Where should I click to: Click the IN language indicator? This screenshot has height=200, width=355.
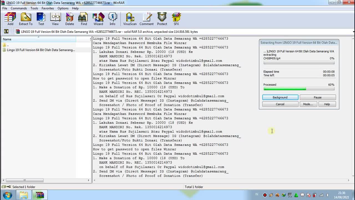[x=257, y=194]
